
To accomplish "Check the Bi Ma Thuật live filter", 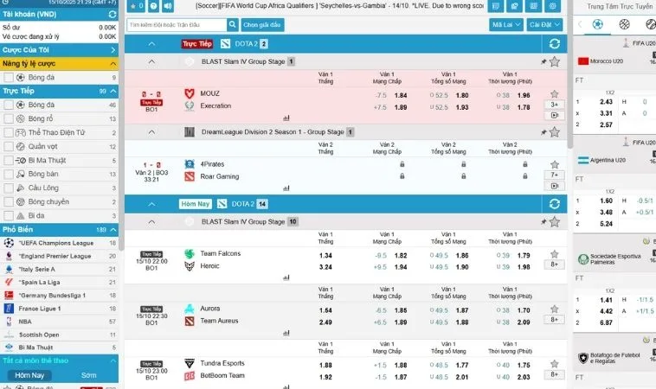I will [9, 161].
